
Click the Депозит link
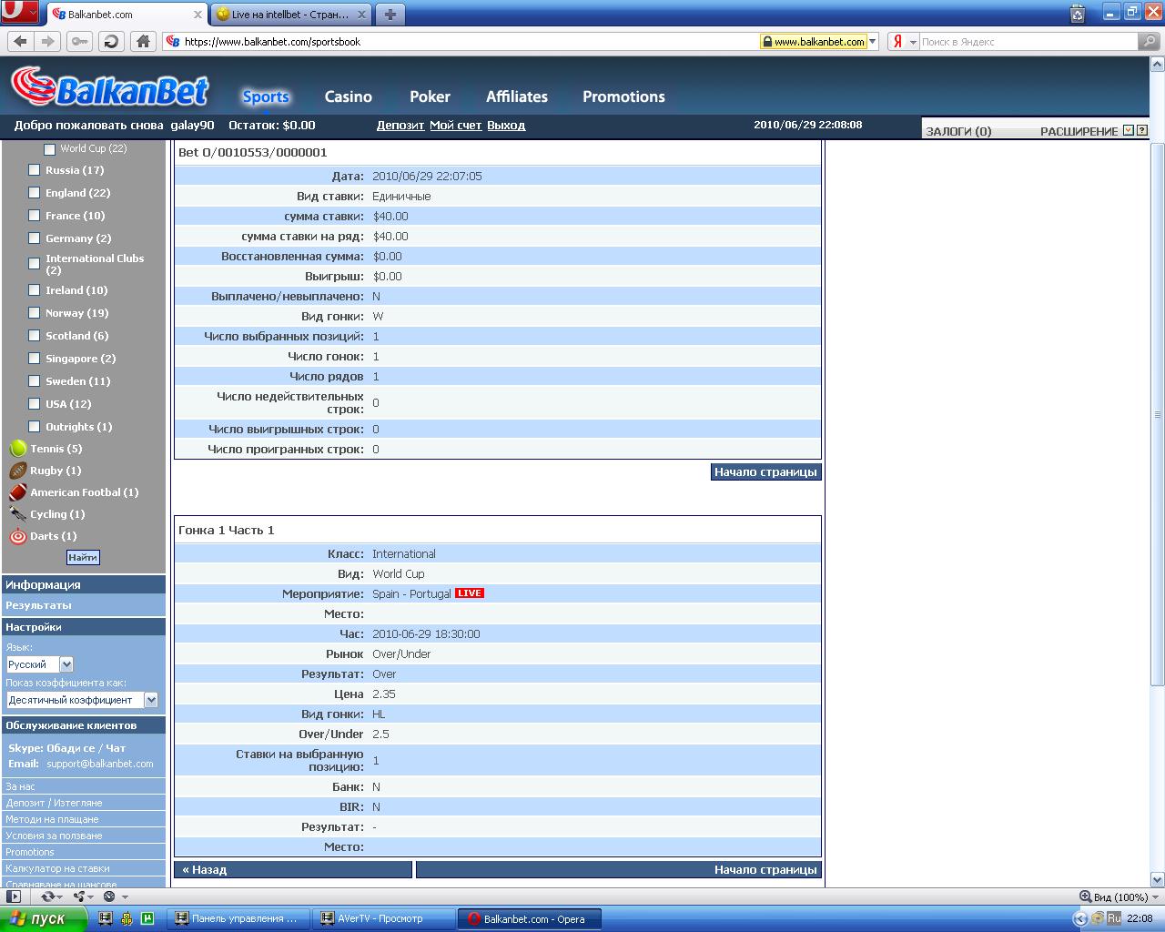coord(400,126)
